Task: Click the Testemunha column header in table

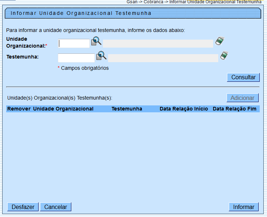Action: 127,109
